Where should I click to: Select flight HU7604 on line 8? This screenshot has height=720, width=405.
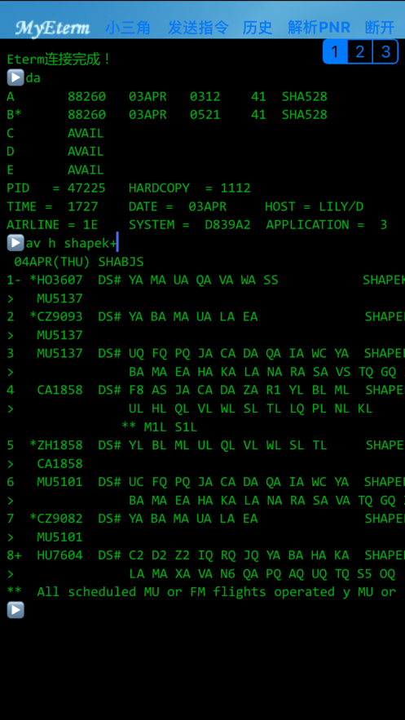(x=60, y=555)
